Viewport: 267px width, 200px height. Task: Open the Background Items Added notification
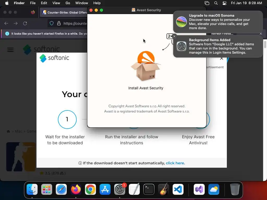coord(218,46)
